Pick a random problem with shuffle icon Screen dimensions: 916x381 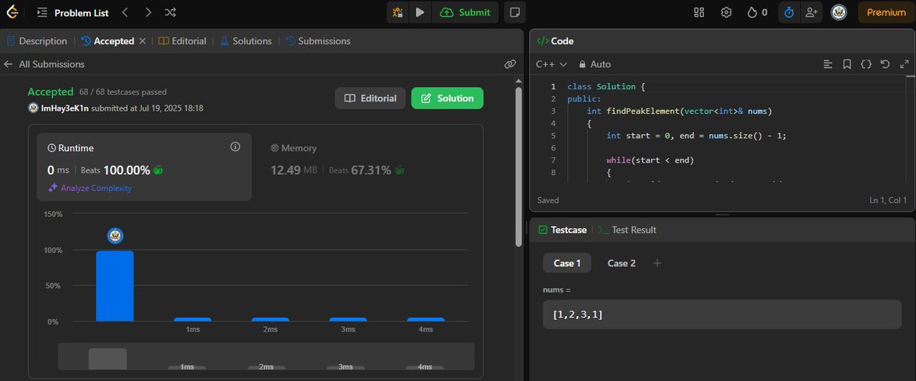click(171, 12)
